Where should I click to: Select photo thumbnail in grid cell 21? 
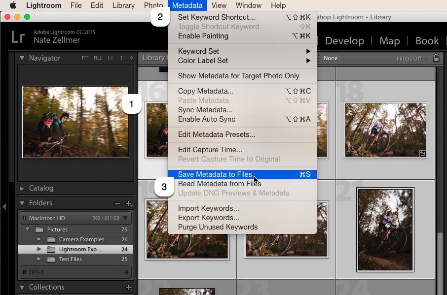(385, 230)
